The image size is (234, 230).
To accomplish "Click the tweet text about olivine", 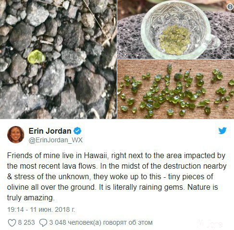I will pos(117,176).
